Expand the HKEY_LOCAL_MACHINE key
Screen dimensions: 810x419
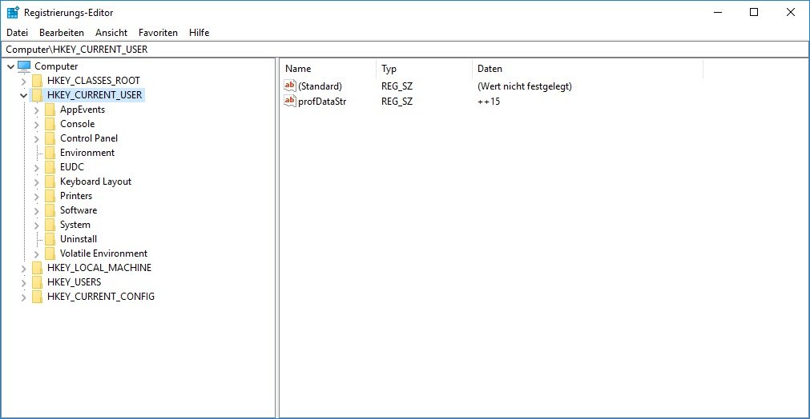(x=23, y=269)
